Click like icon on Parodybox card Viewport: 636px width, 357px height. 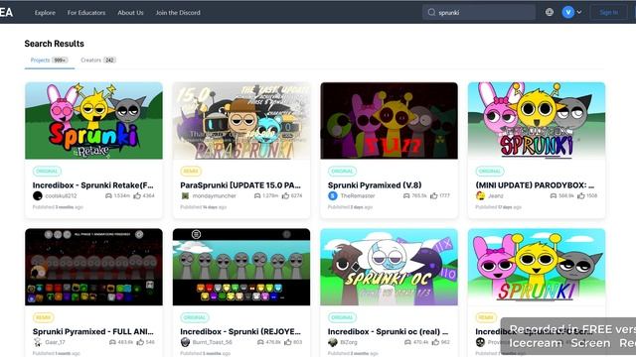(581, 196)
